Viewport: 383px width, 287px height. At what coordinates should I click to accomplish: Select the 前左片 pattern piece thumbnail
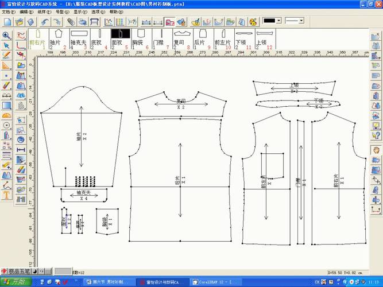pyautogui.click(x=224, y=39)
